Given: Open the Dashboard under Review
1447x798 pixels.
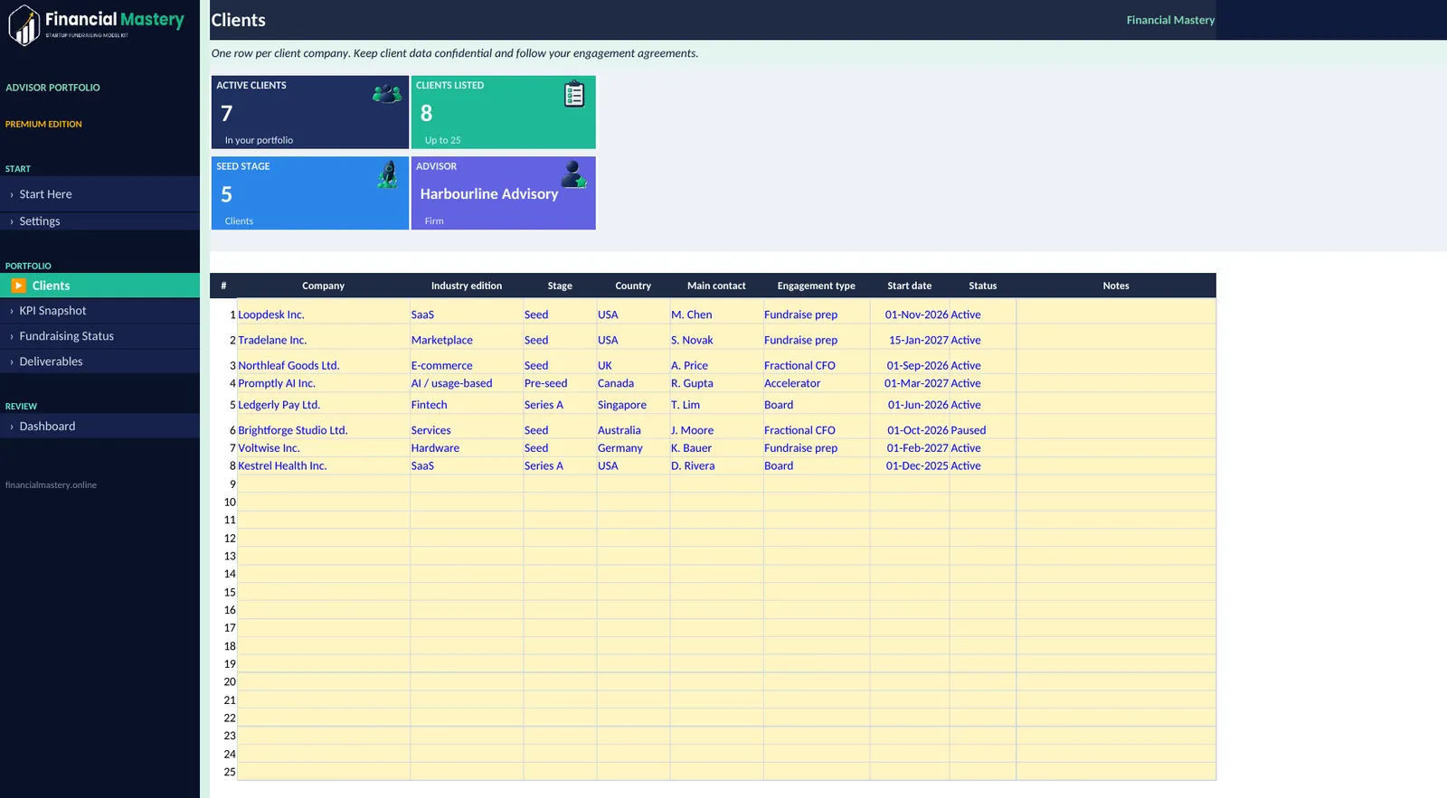Looking at the screenshot, I should [99, 427].
